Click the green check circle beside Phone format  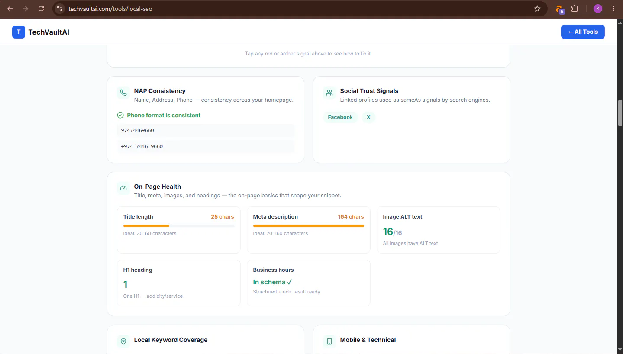tap(120, 116)
